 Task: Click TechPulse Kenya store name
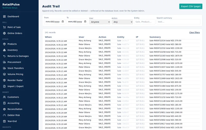pos(10,8)
